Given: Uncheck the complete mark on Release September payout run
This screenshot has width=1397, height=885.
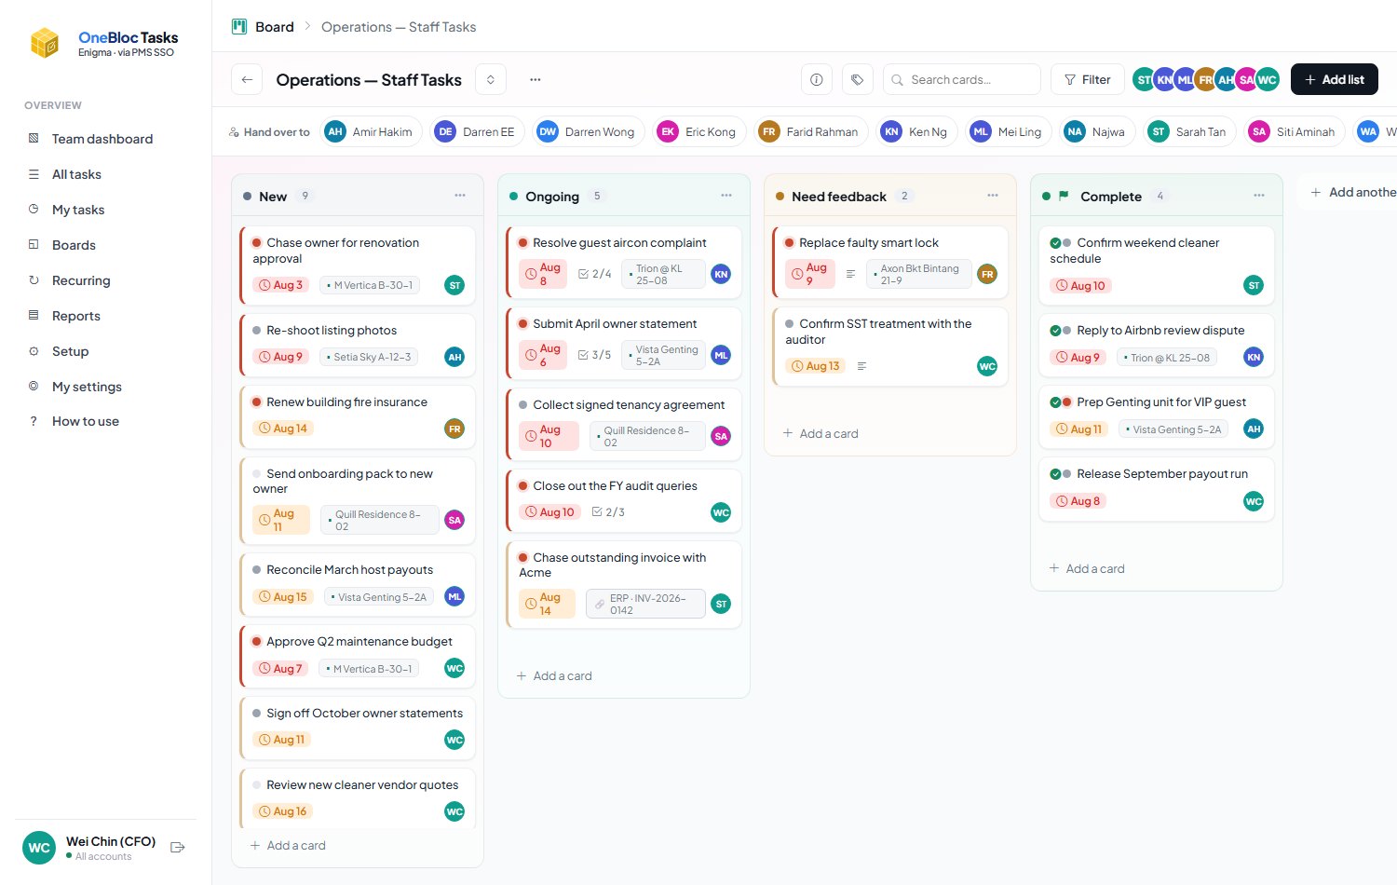Looking at the screenshot, I should tap(1055, 474).
